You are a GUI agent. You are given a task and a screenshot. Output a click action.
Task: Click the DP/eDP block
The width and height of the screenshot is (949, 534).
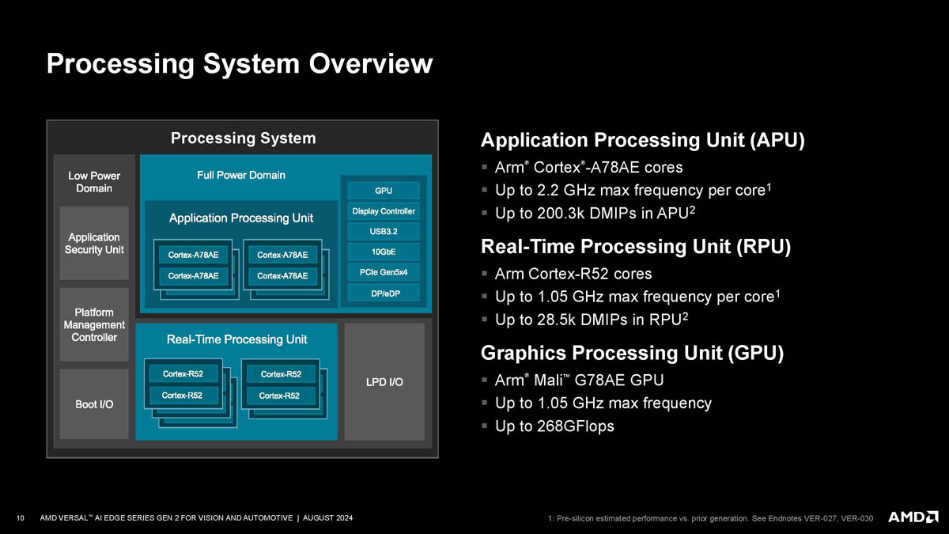(x=384, y=294)
